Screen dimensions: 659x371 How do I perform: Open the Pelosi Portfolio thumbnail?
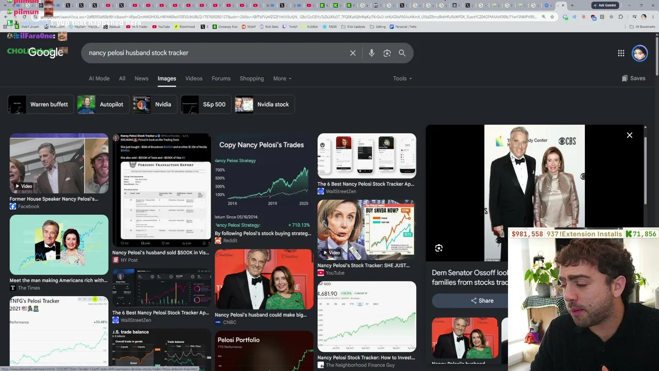[264, 350]
